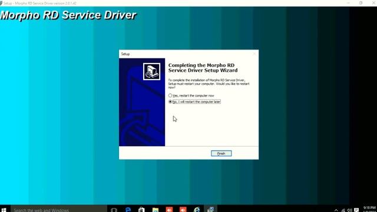Open File Explorer from the taskbar
Image resolution: width=377 pixels, height=212 pixels.
156,210
